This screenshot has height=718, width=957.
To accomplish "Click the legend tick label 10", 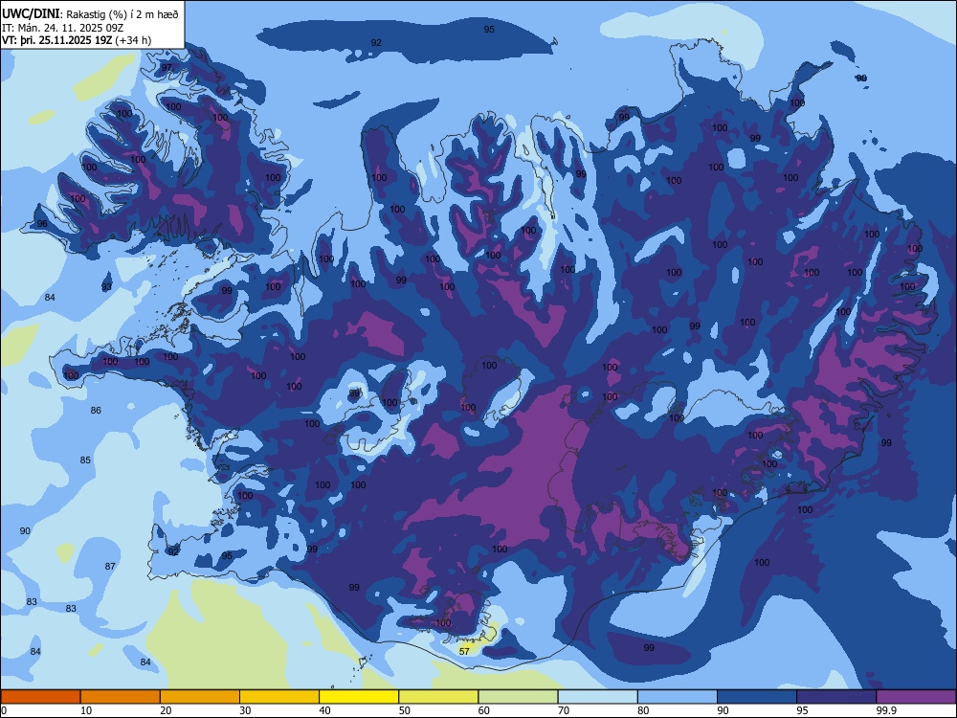I will coord(86,710).
